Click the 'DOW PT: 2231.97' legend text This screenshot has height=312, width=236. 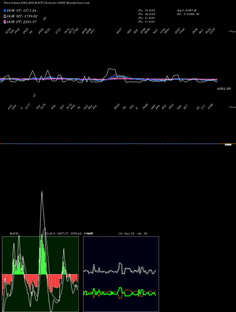[22, 22]
